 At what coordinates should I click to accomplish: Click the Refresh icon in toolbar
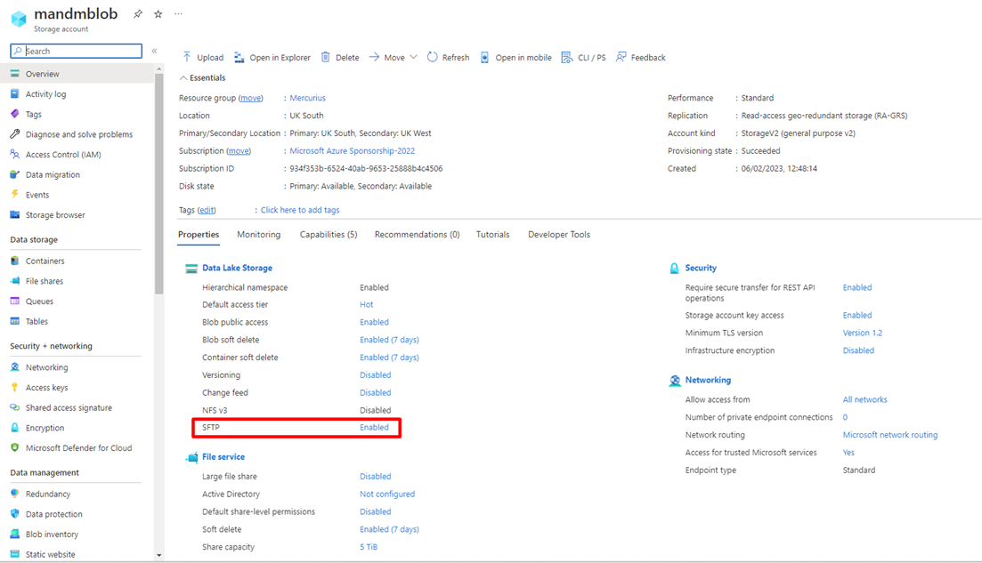click(x=432, y=57)
